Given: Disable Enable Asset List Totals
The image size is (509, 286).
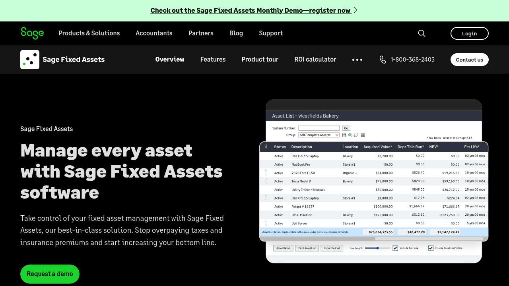Looking at the screenshot, I should (x=431, y=248).
